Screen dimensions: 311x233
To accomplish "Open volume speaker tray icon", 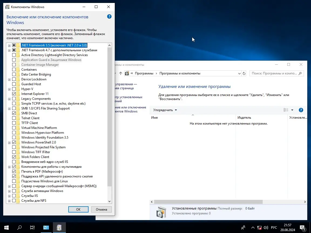I will coord(266,228).
